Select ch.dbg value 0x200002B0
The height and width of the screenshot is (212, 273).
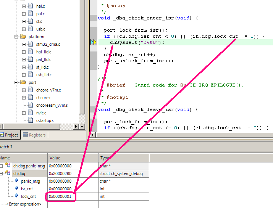60,173
